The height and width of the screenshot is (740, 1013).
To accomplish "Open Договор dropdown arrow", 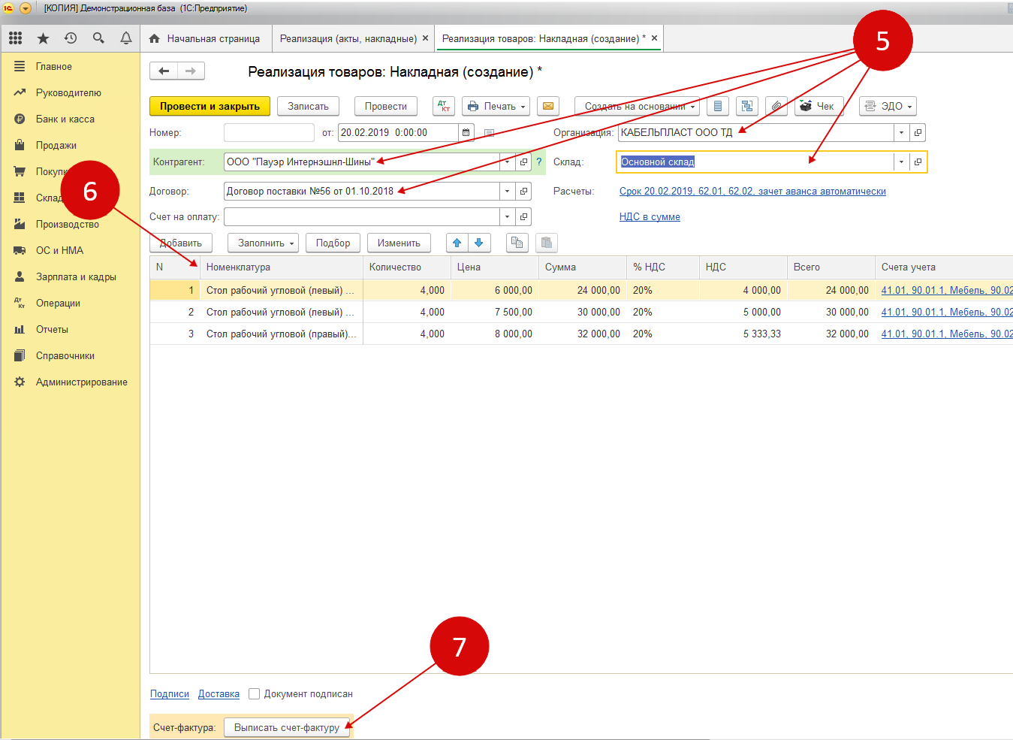I will point(508,191).
